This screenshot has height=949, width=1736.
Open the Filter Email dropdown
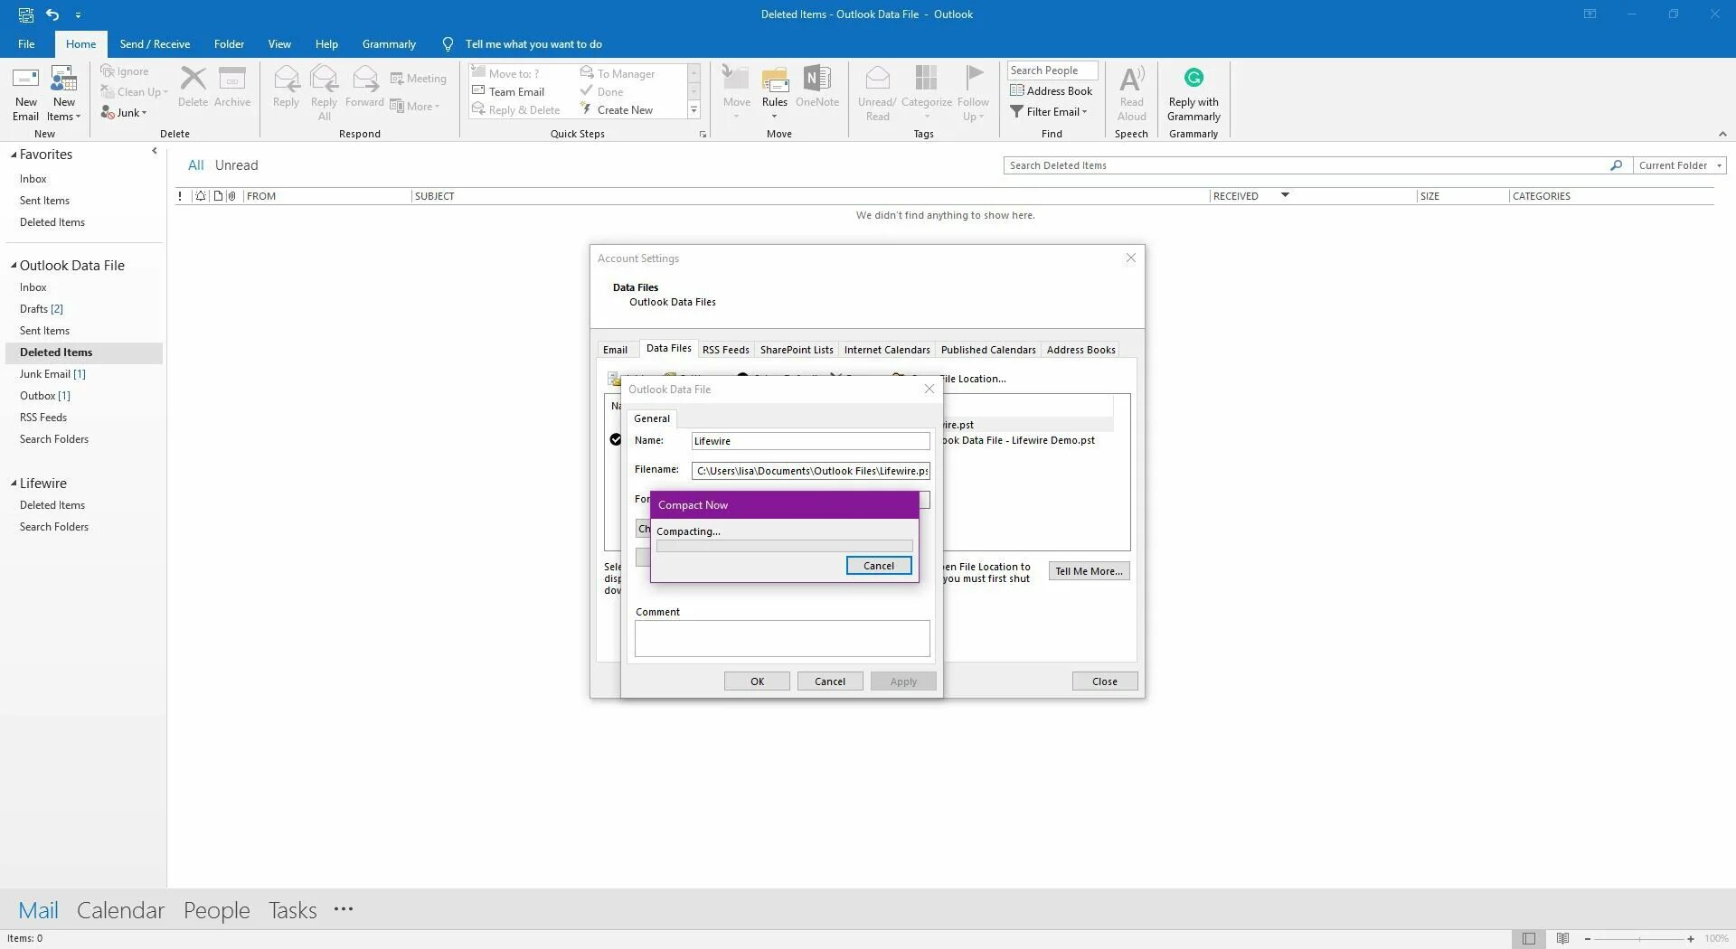(1049, 111)
